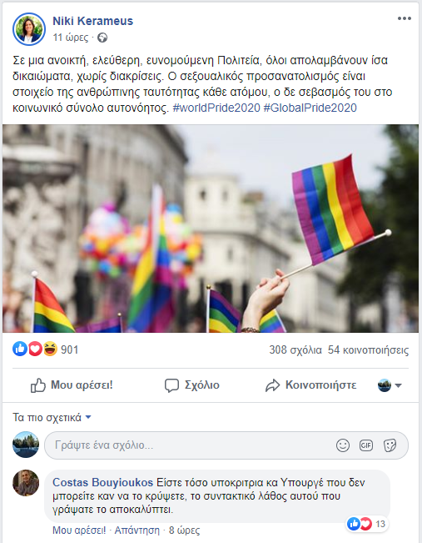Toggle Μου αρέσει! on Costas Bouyioukos comment
This screenshot has width=422, height=543.
pyautogui.click(x=79, y=530)
